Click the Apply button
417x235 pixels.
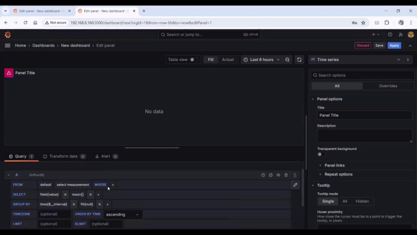click(x=394, y=45)
